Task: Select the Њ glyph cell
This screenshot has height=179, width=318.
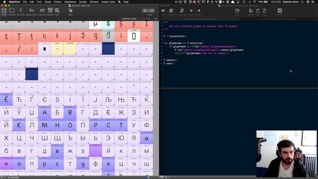Action: tap(121, 99)
